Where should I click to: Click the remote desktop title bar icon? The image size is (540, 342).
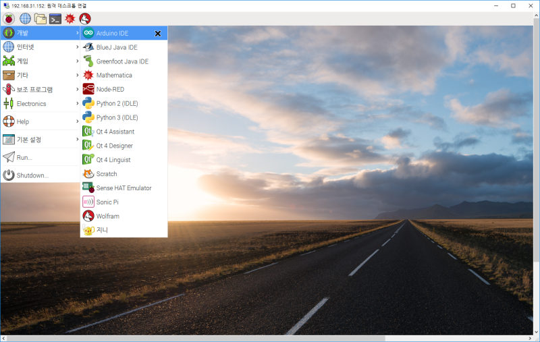6,5
